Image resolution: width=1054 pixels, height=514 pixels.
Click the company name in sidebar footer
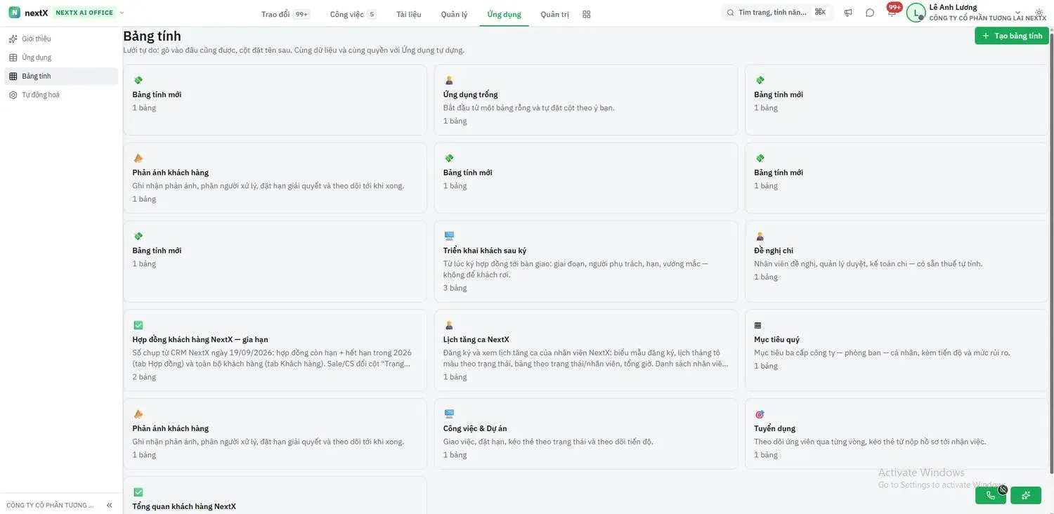50,506
